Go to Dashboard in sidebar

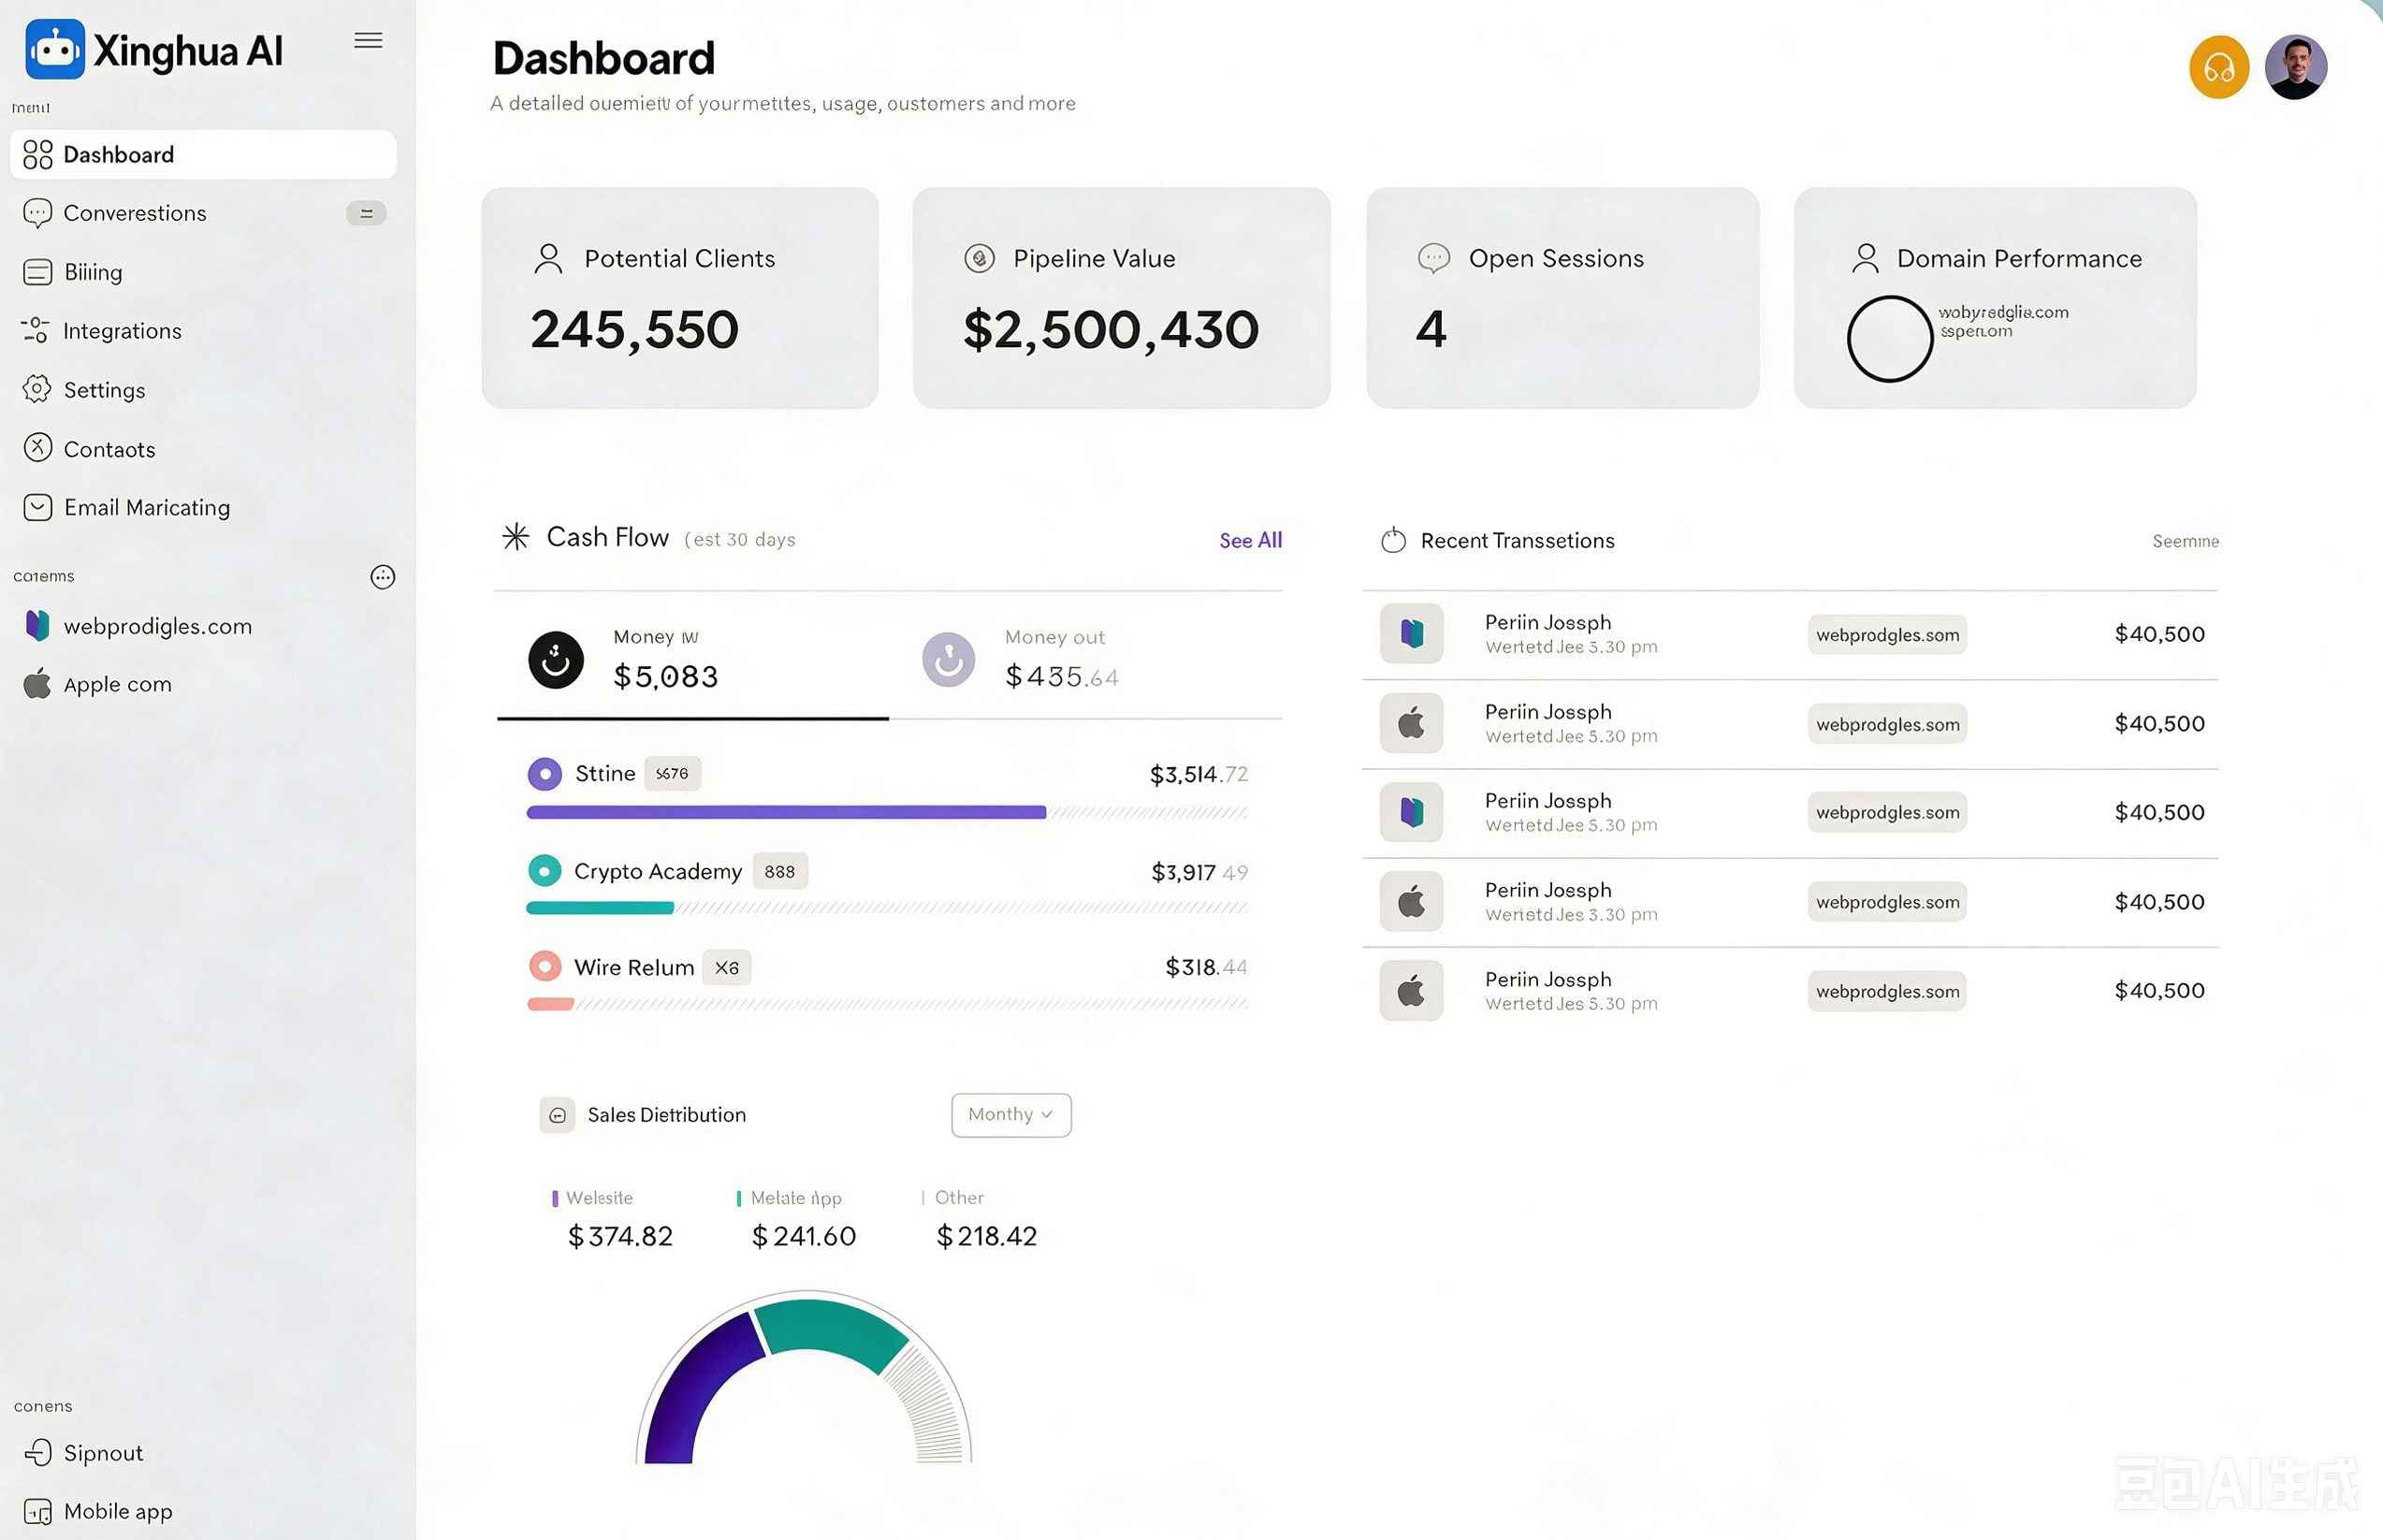pyautogui.click(x=203, y=155)
